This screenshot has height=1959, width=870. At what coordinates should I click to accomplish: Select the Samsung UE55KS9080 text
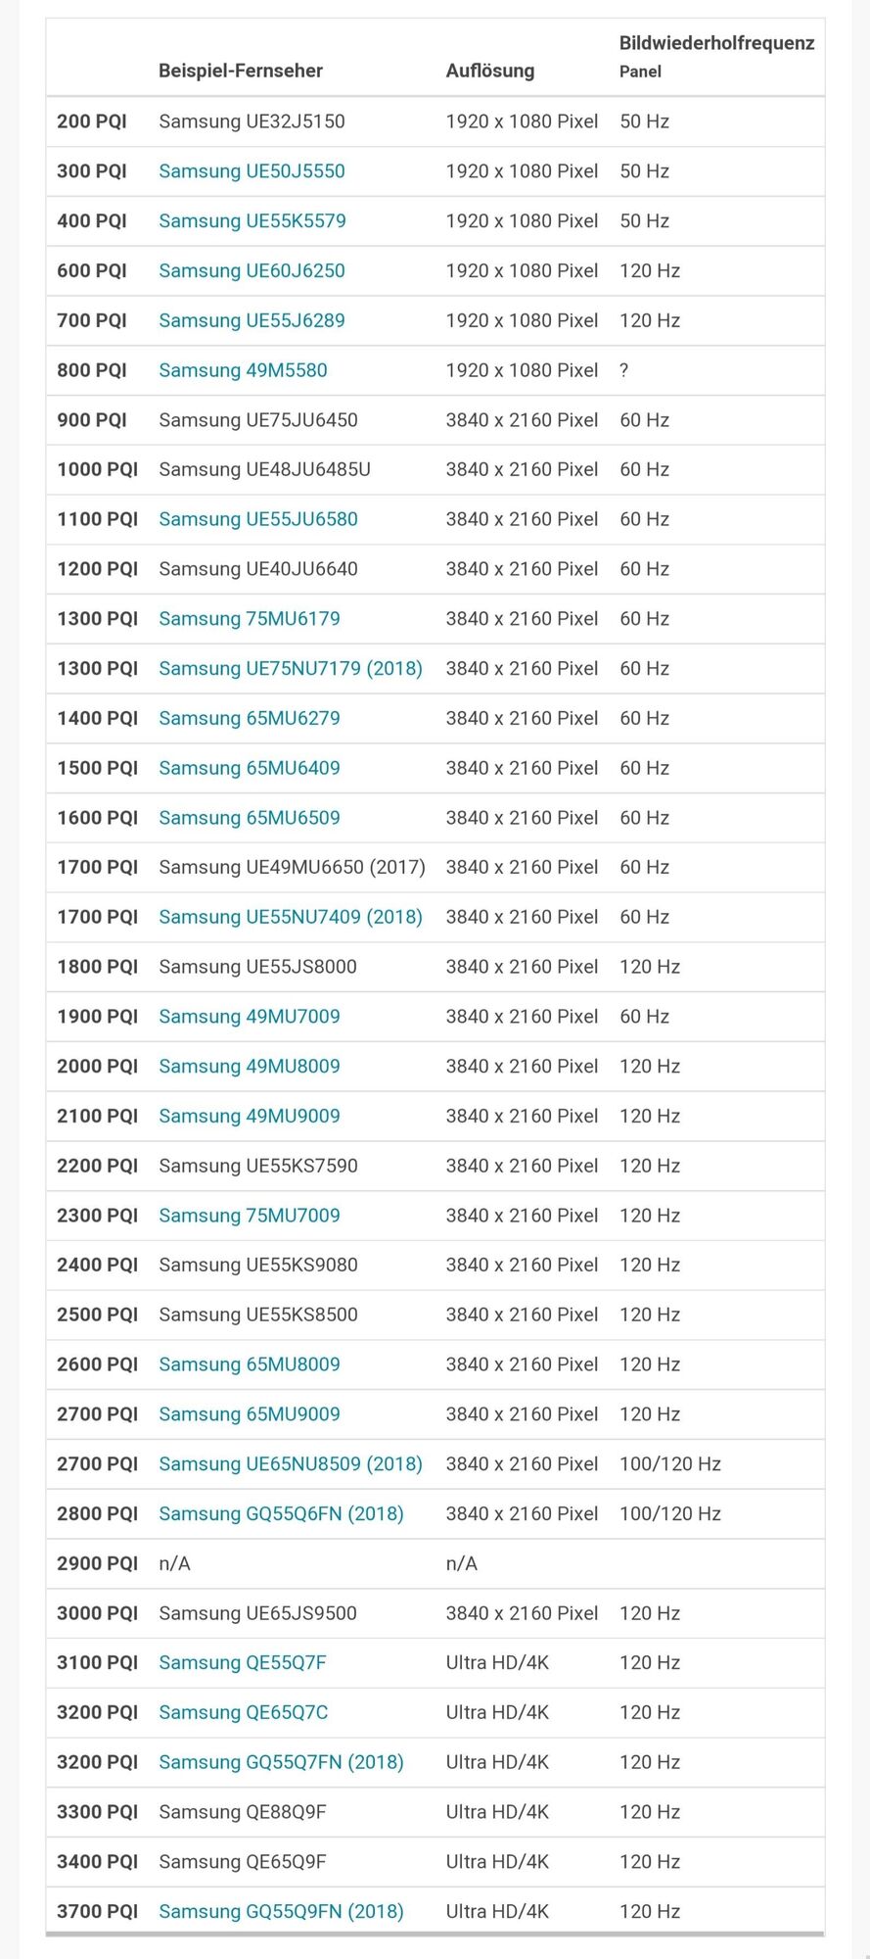[258, 1265]
